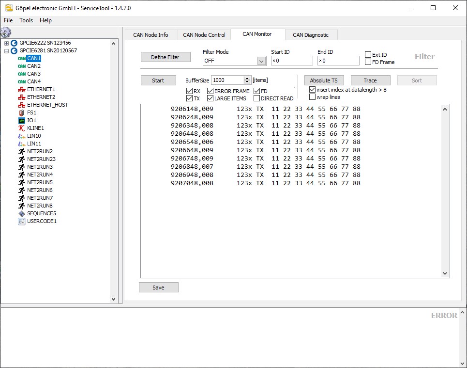Click the GPCIE6222 device icon

pyautogui.click(x=14, y=43)
